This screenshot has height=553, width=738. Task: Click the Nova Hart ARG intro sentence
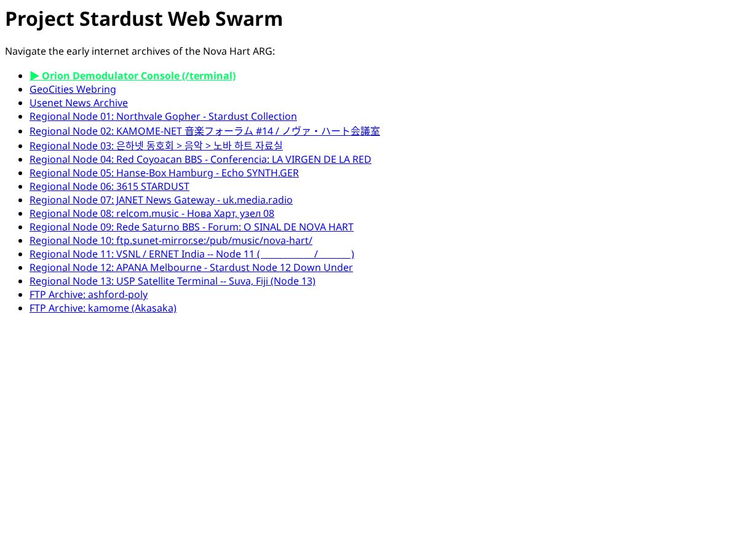140,51
